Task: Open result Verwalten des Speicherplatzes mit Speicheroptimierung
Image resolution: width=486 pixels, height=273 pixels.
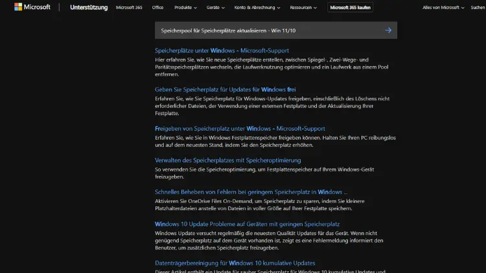Action: (228, 160)
